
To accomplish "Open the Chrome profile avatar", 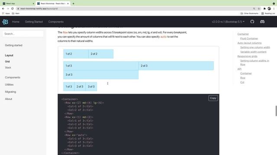I will tap(269, 9).
